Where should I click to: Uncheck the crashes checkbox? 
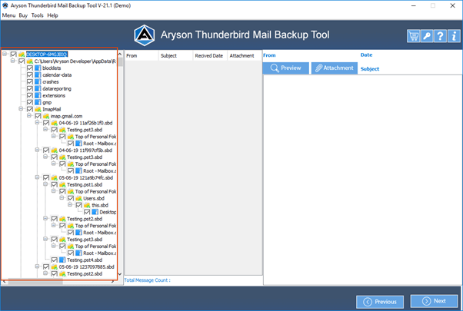coord(30,81)
